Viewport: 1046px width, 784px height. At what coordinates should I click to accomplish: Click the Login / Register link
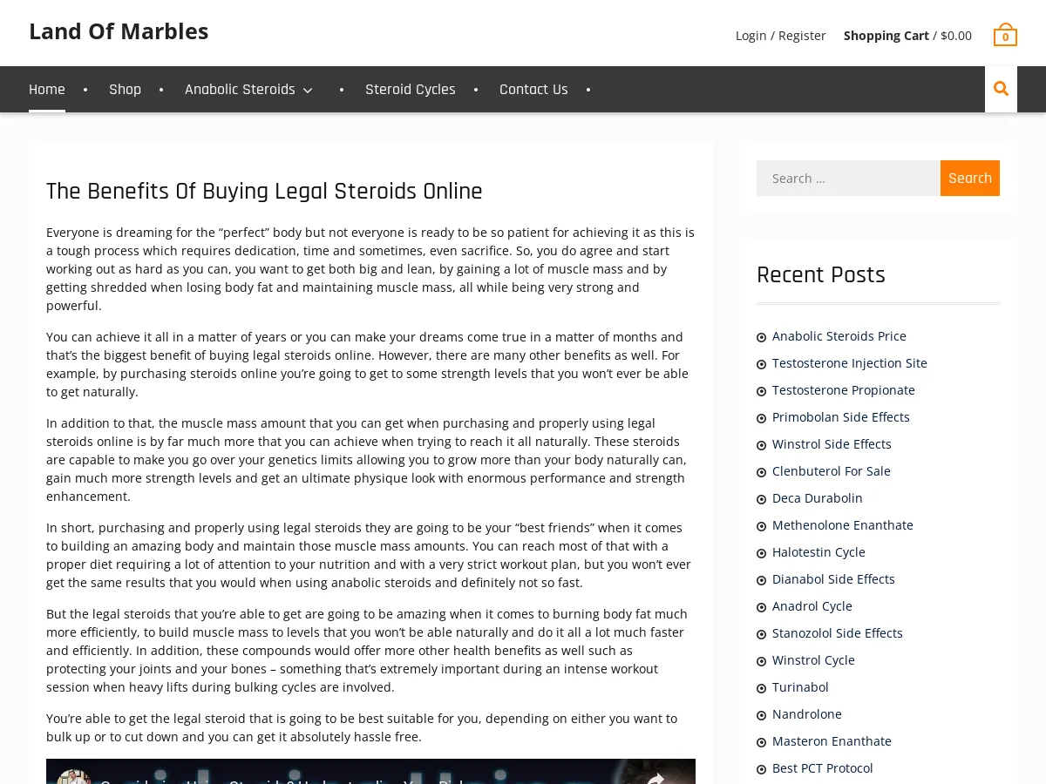[780, 35]
